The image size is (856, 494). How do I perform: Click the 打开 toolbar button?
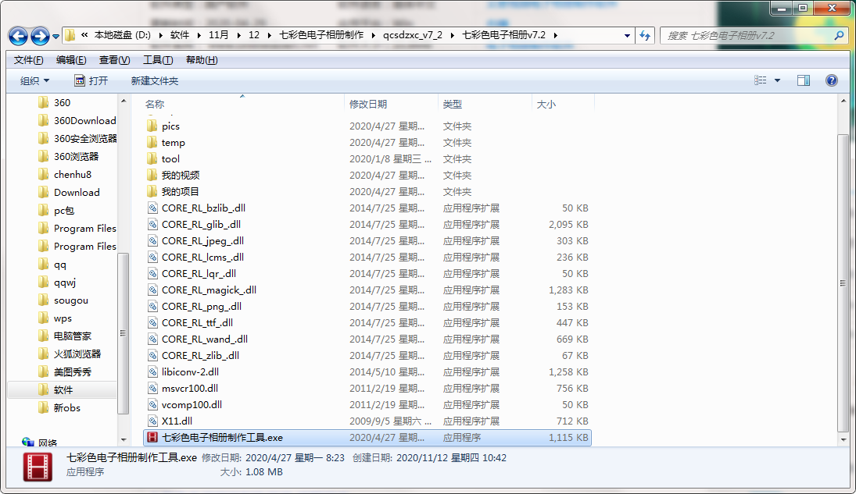point(91,80)
